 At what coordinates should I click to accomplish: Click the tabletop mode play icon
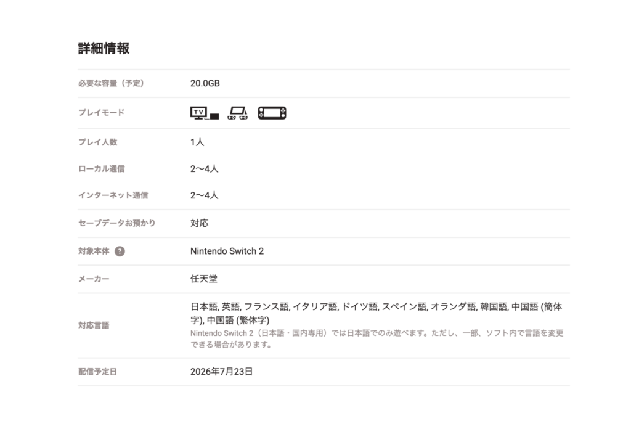[x=237, y=113]
